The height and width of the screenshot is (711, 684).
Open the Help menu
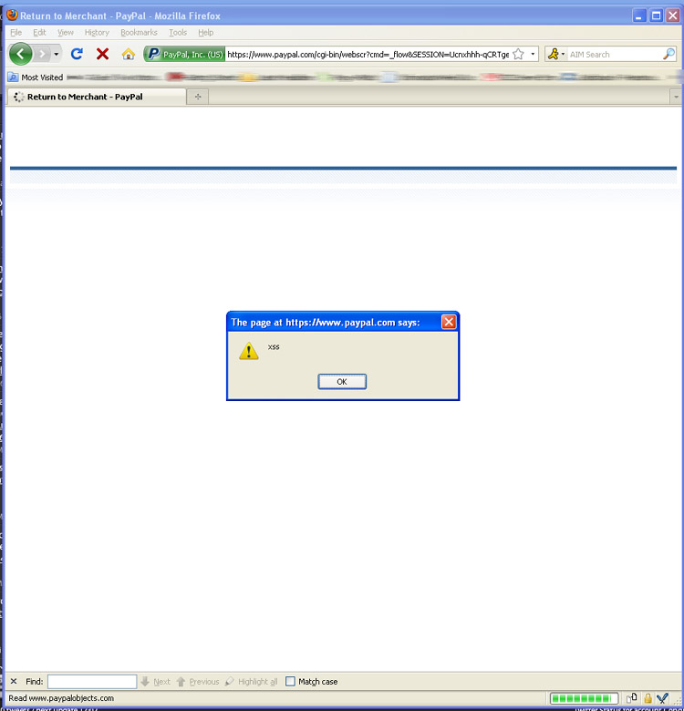(x=205, y=32)
